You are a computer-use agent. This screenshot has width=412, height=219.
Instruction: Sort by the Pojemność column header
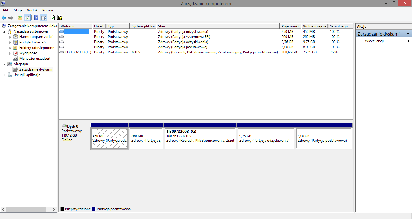(290, 26)
